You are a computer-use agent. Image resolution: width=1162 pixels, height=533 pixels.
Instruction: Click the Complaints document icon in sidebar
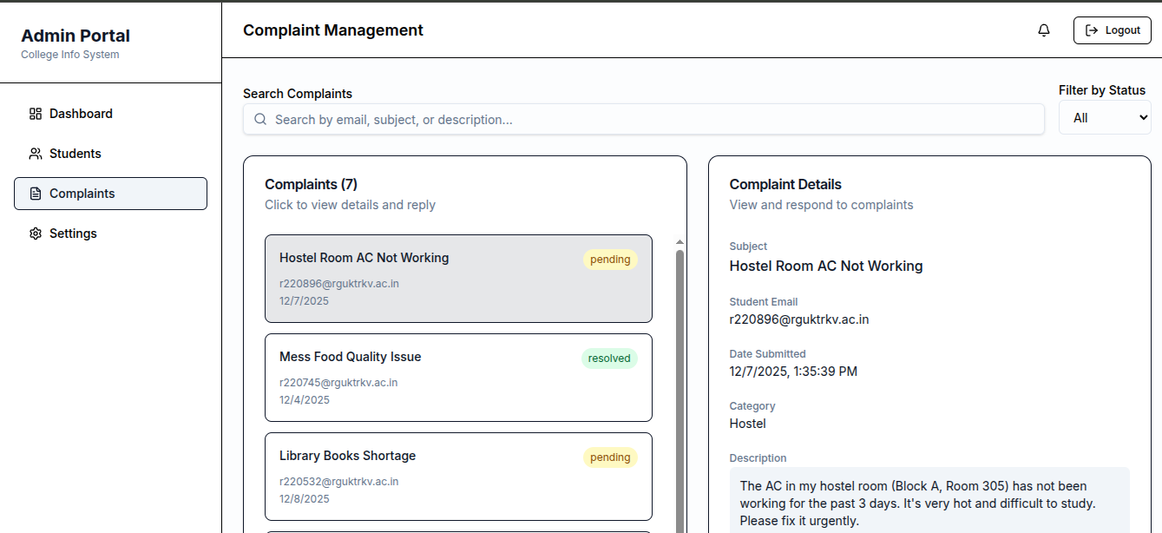36,194
